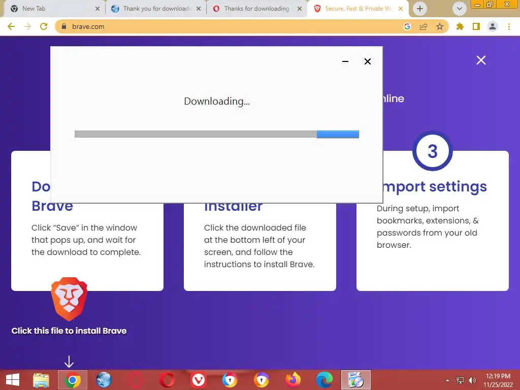
Task: Click the Chrome taskbar icon
Action: (x=73, y=380)
